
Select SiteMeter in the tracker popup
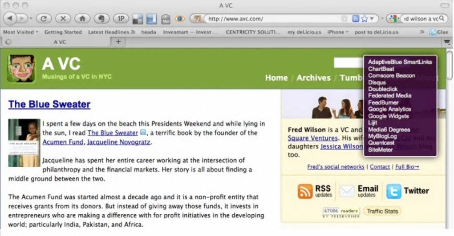coord(381,150)
